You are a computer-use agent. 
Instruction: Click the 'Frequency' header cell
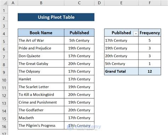click(x=150, y=33)
